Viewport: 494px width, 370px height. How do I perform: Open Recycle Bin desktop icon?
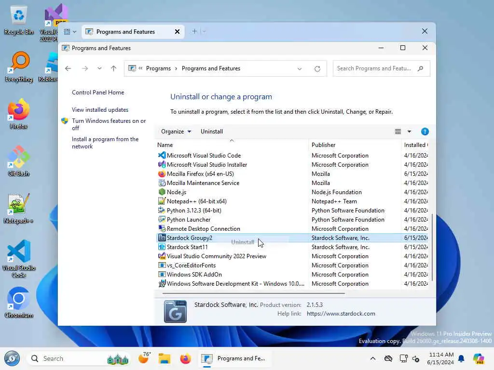click(19, 20)
